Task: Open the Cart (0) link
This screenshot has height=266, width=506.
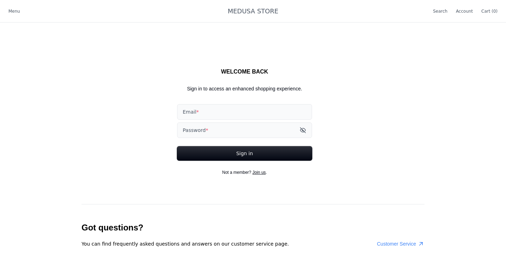Action: point(489,11)
